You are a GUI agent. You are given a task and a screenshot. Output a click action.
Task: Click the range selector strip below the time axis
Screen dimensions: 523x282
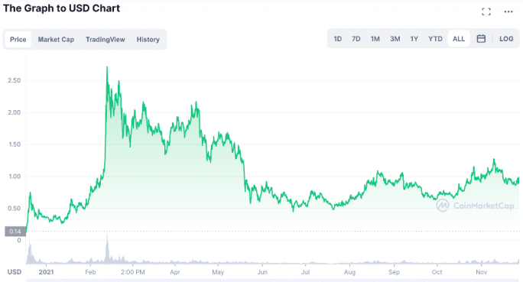[273, 280]
